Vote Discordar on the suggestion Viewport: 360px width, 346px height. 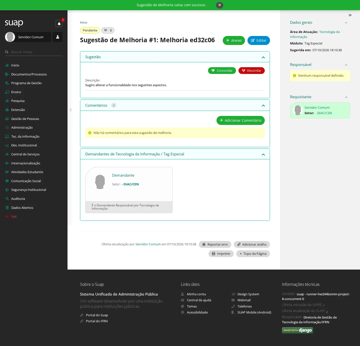click(251, 70)
